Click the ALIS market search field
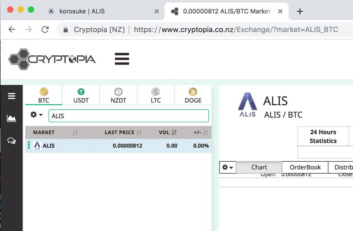Image resolution: width=353 pixels, height=231 pixels. (x=128, y=116)
